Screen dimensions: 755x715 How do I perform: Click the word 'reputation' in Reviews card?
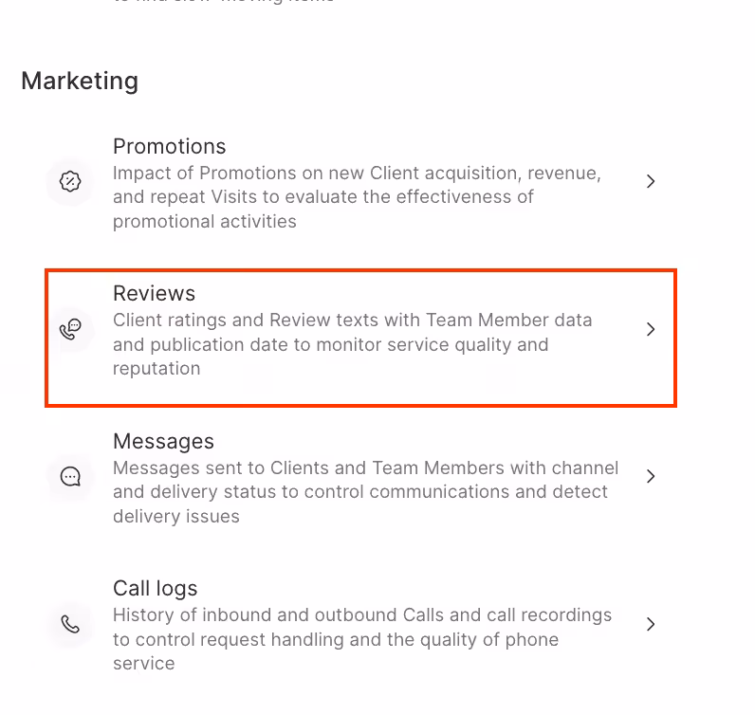157,368
